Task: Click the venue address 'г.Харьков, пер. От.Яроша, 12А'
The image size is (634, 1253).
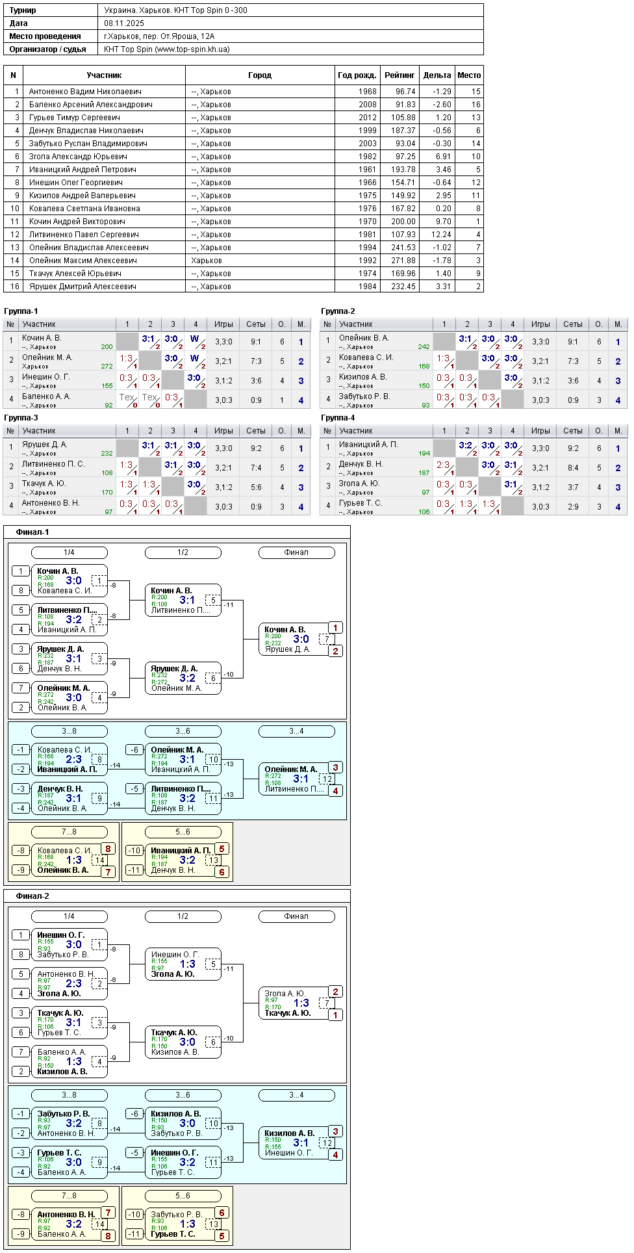Action: 159,36
